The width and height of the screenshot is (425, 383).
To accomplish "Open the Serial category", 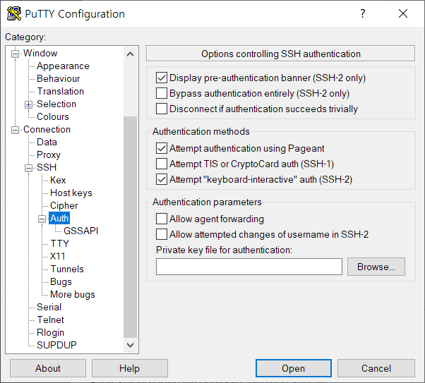I will [x=49, y=308].
